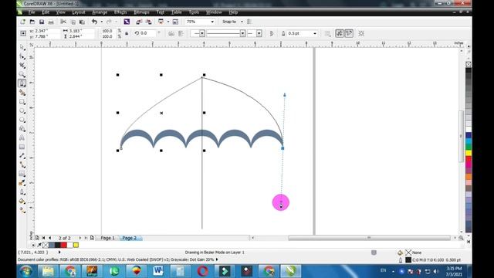The height and width of the screenshot is (278, 494).
Task: Select the Blend effects tool in the toolbox
Action: point(22,174)
